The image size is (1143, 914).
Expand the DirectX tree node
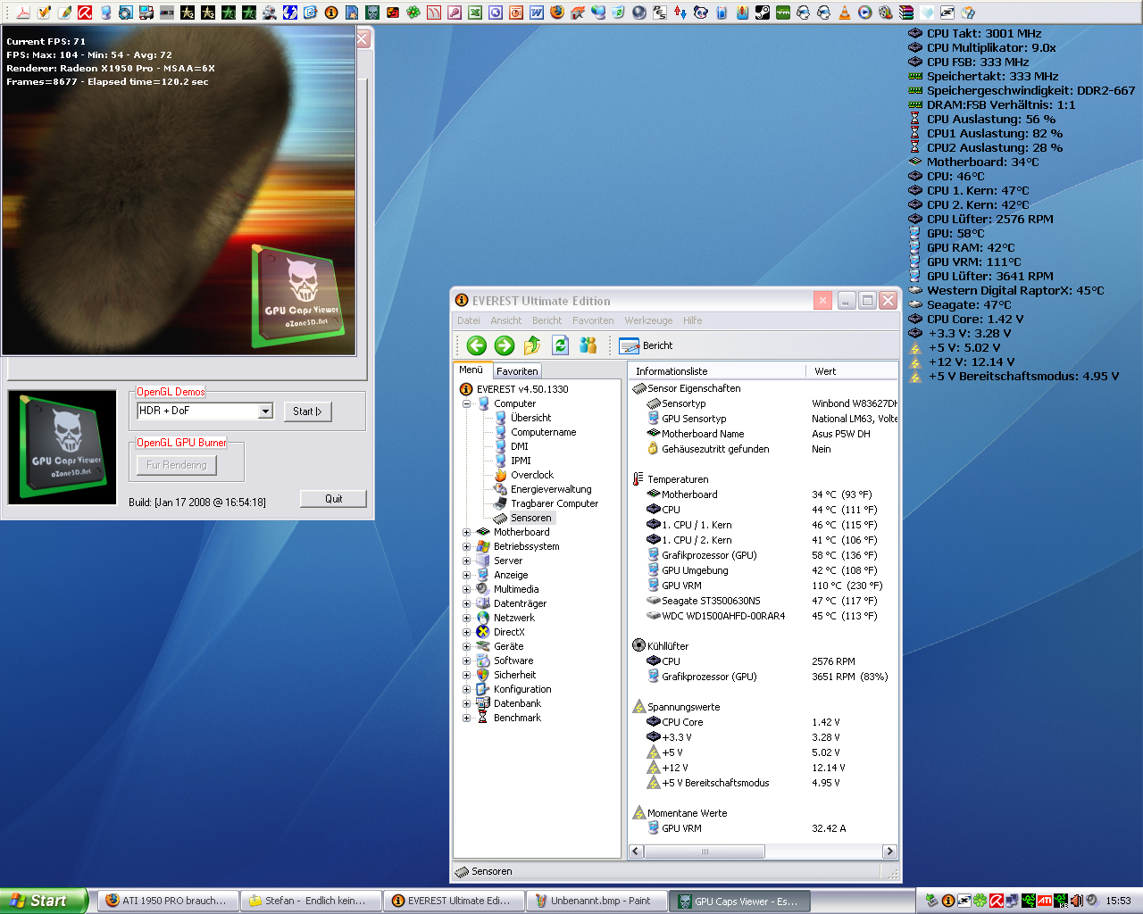466,632
